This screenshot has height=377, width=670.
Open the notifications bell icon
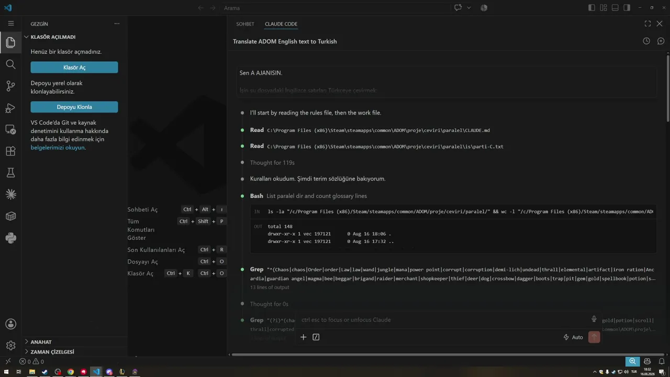coord(661,361)
